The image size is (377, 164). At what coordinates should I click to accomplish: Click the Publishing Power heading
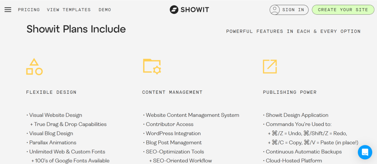click(x=290, y=92)
